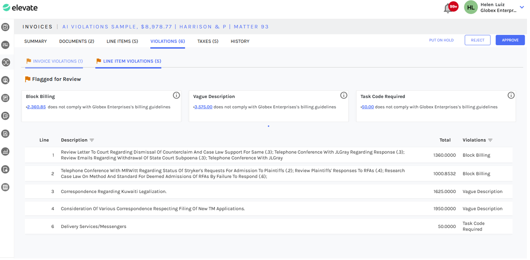Image resolution: width=530 pixels, height=260 pixels.
Task: Open the Taxes (5) tab
Action: tap(208, 41)
